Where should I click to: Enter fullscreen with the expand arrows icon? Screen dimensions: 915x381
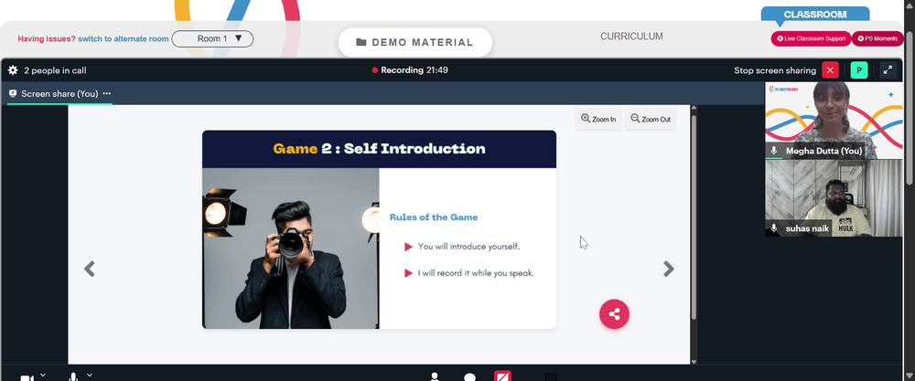888,70
